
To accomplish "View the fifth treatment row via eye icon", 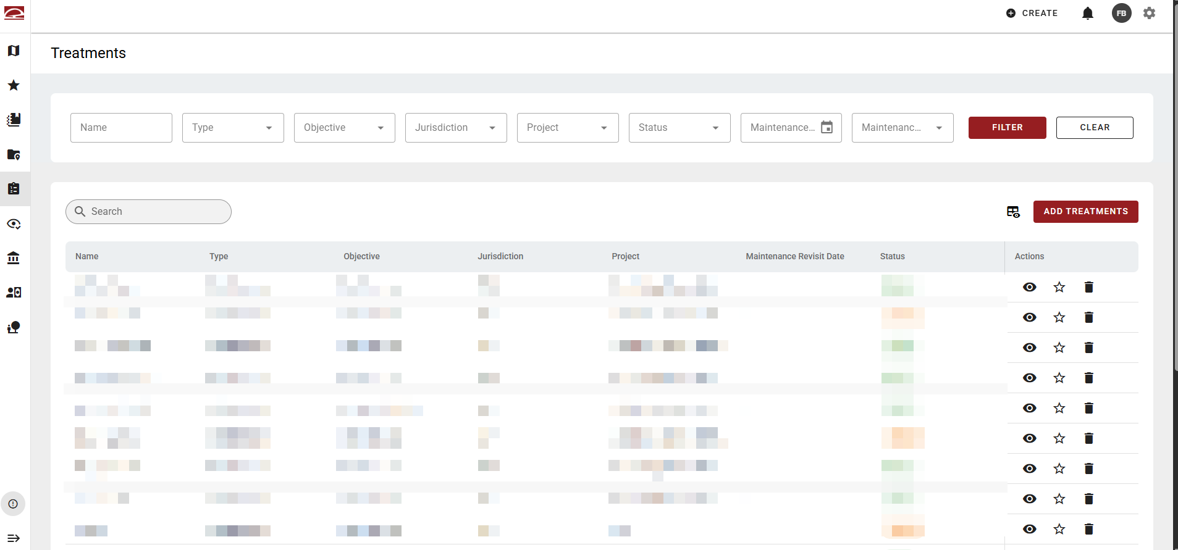I will [1030, 408].
